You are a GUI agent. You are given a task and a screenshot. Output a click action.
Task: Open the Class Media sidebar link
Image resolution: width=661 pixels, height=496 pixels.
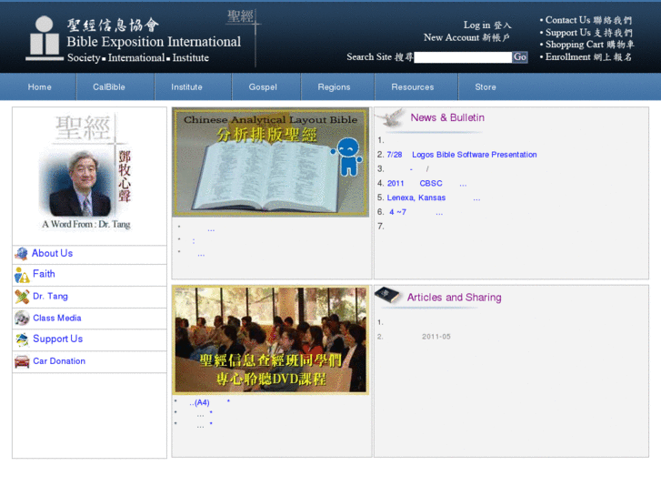57,319
